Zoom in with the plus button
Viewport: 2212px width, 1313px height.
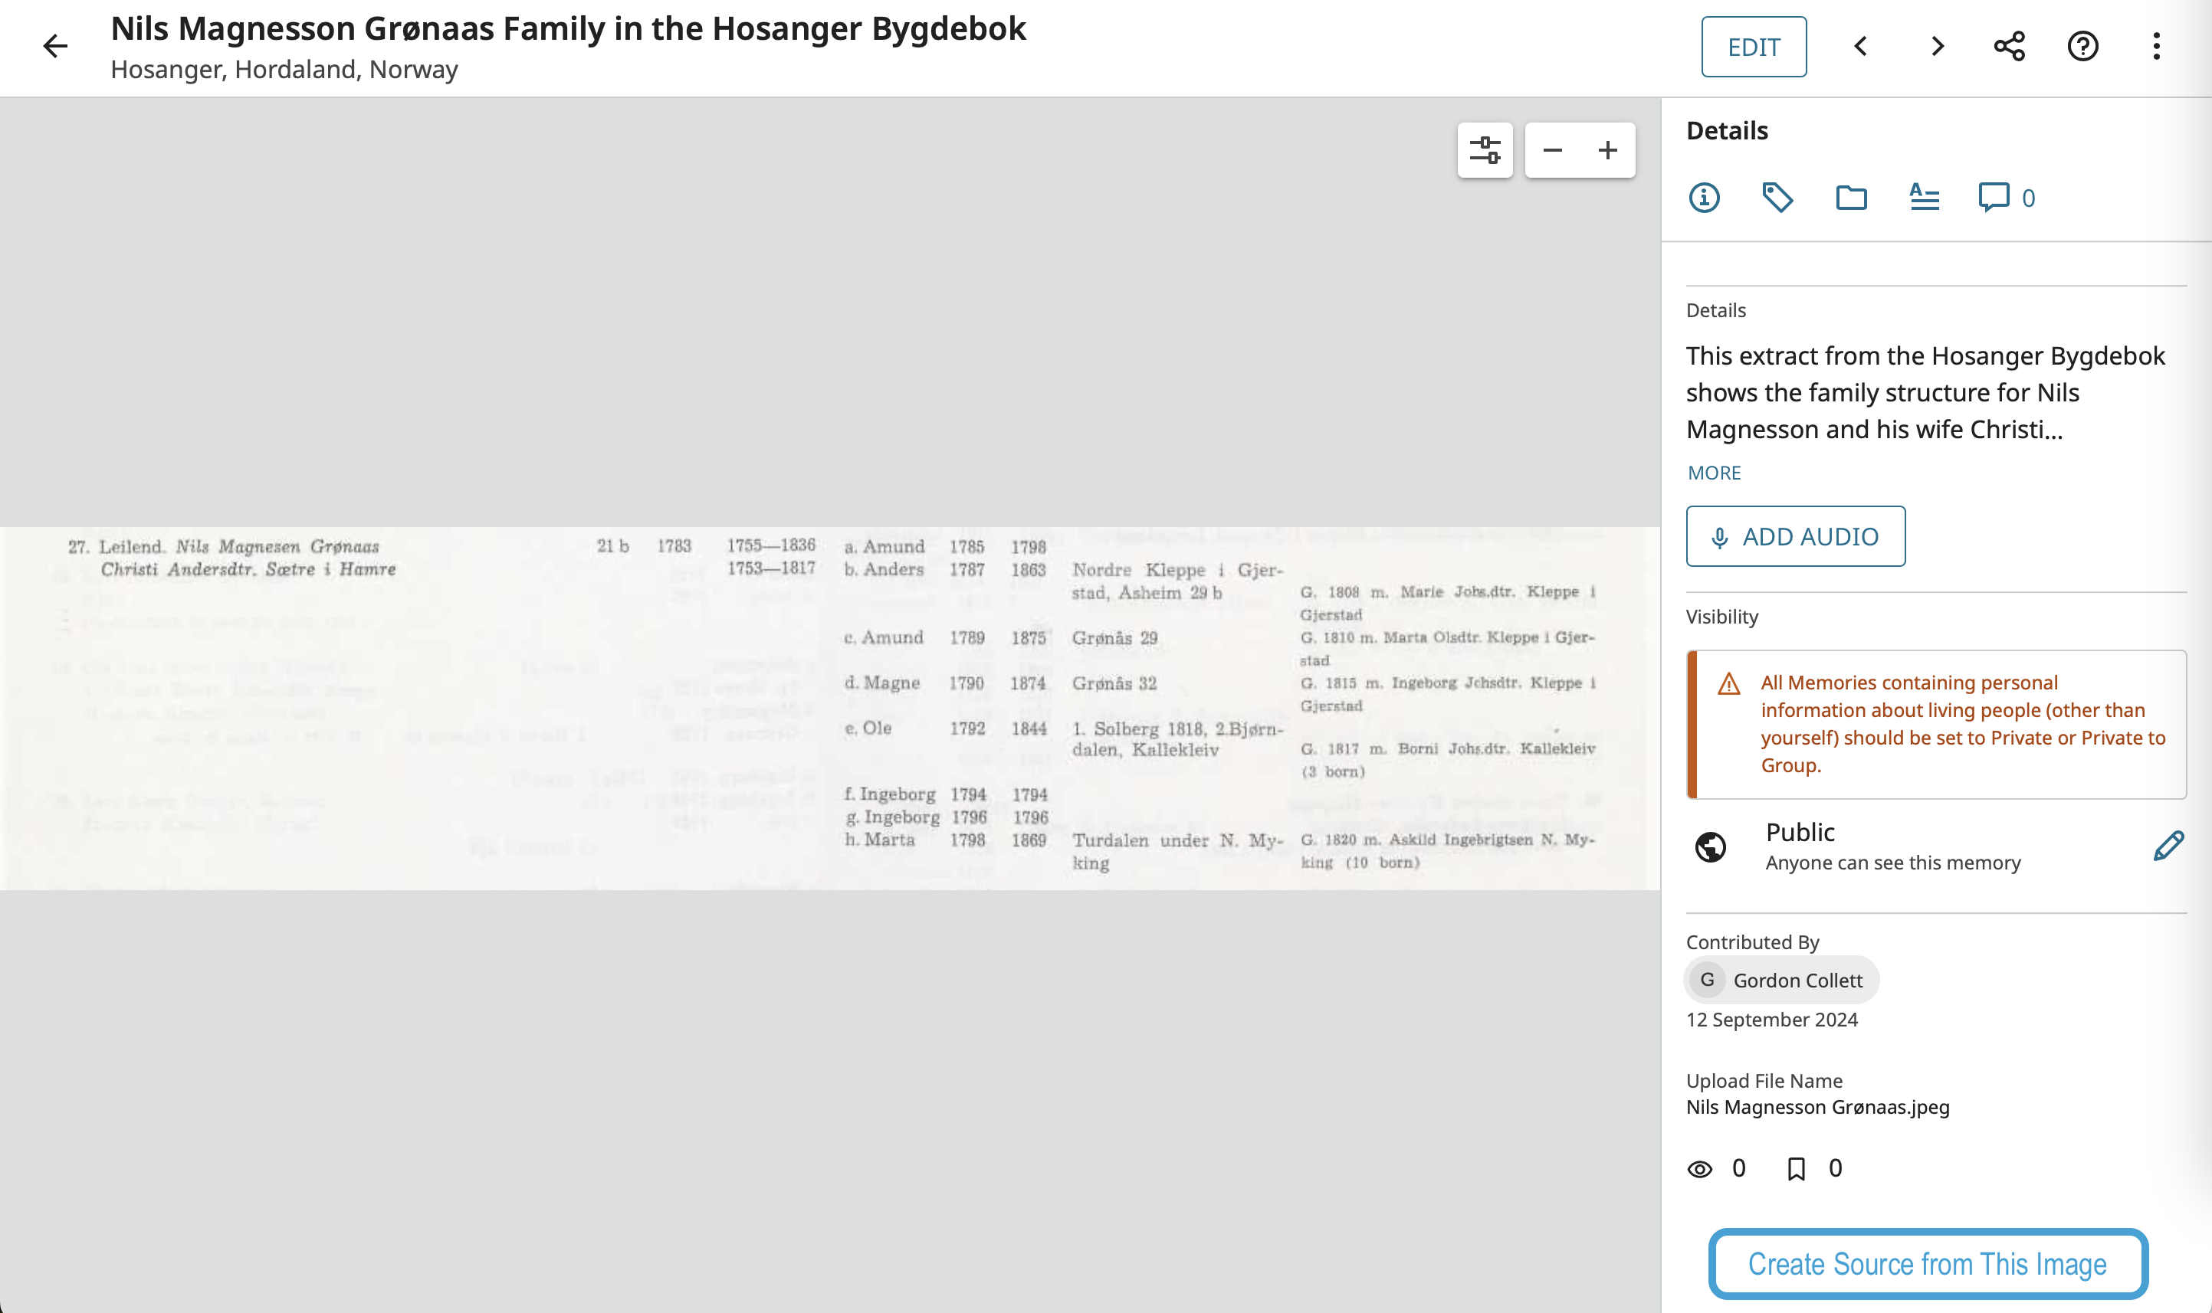pyautogui.click(x=1607, y=149)
